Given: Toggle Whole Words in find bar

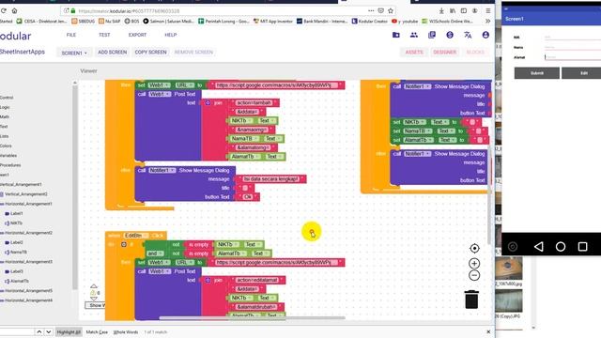Looking at the screenshot, I should [126, 332].
